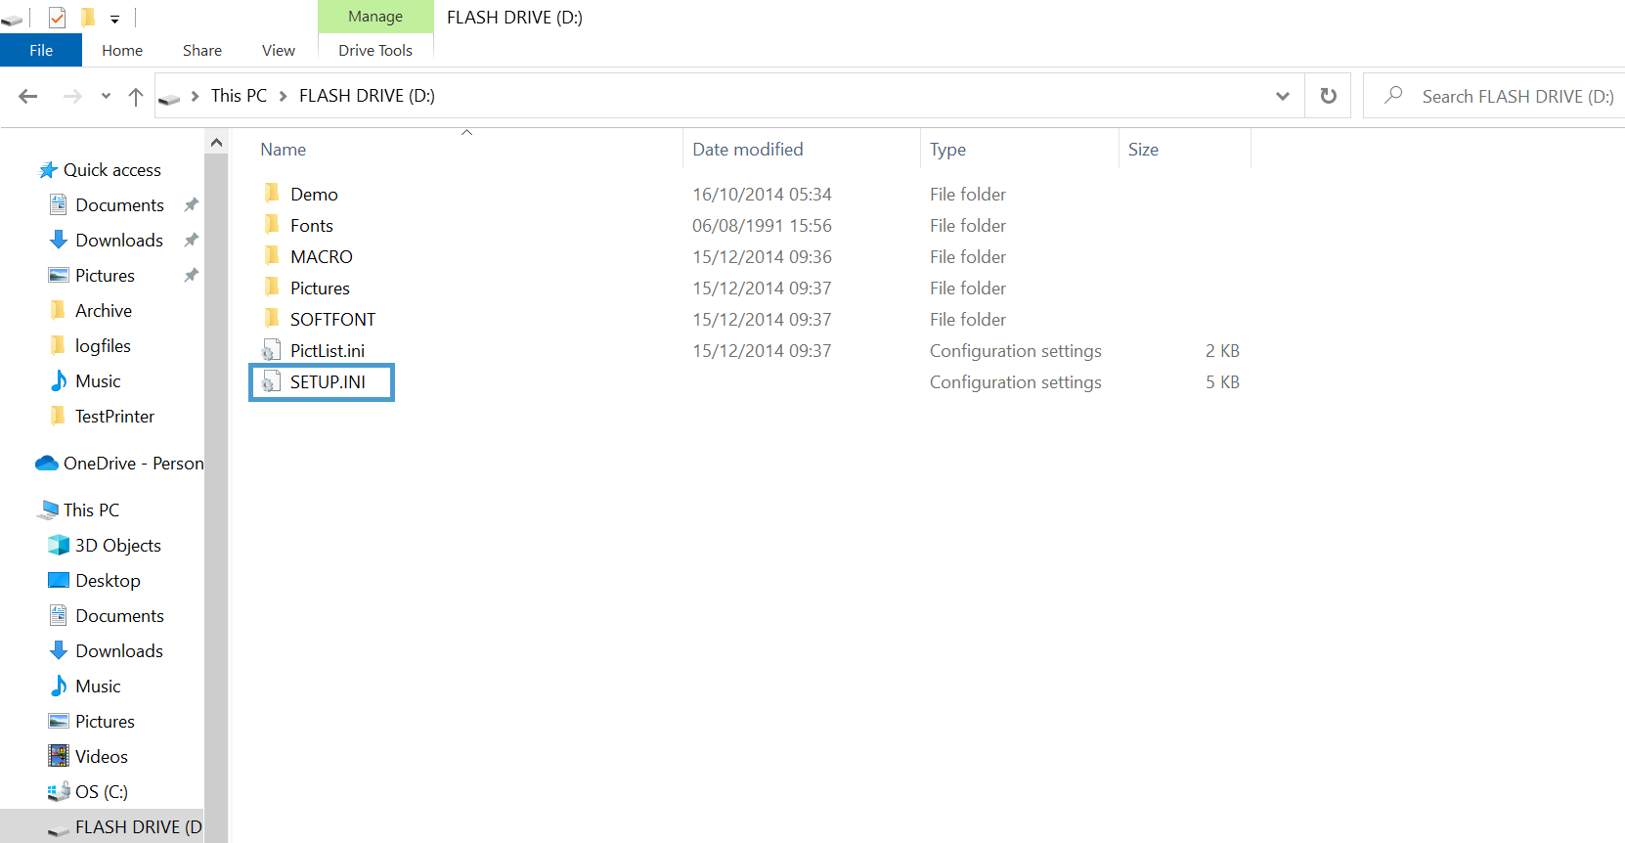Go up one folder level

136,96
